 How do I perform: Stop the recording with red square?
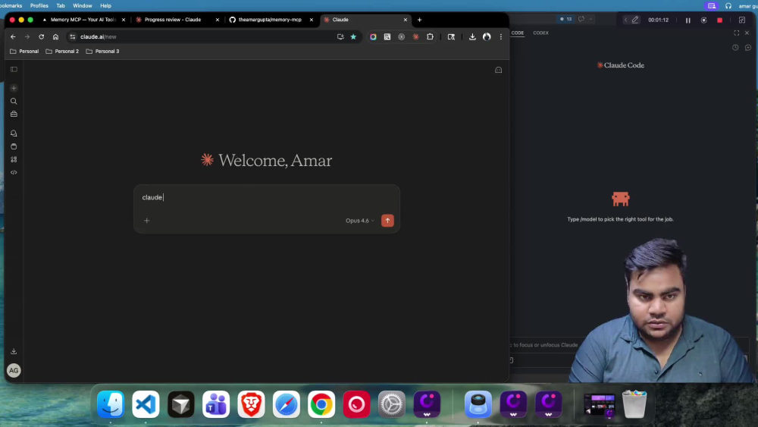(x=720, y=20)
